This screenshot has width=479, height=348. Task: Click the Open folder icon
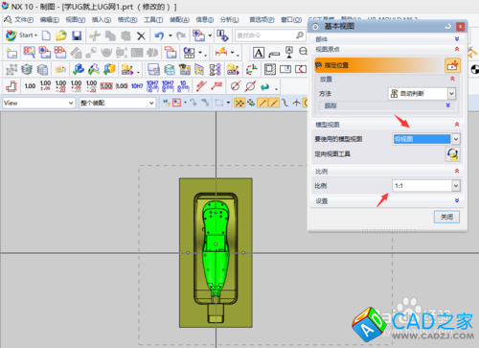[61, 35]
